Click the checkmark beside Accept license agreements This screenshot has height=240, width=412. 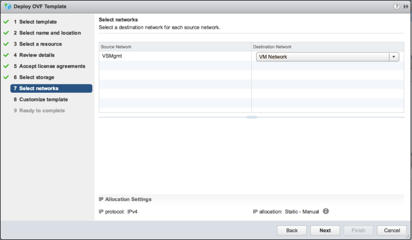(x=6, y=66)
